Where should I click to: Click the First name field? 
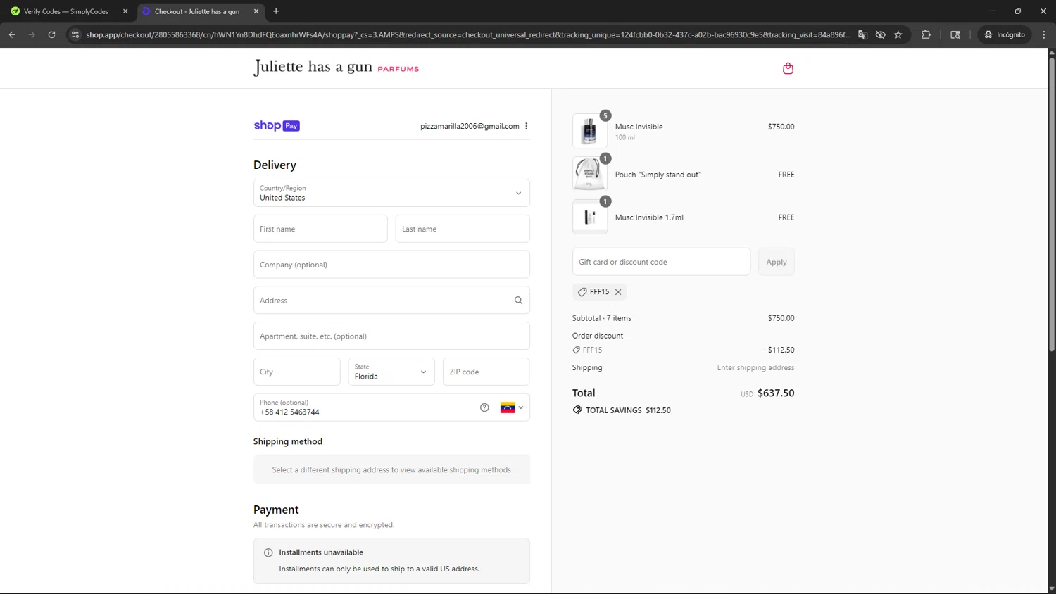click(320, 229)
